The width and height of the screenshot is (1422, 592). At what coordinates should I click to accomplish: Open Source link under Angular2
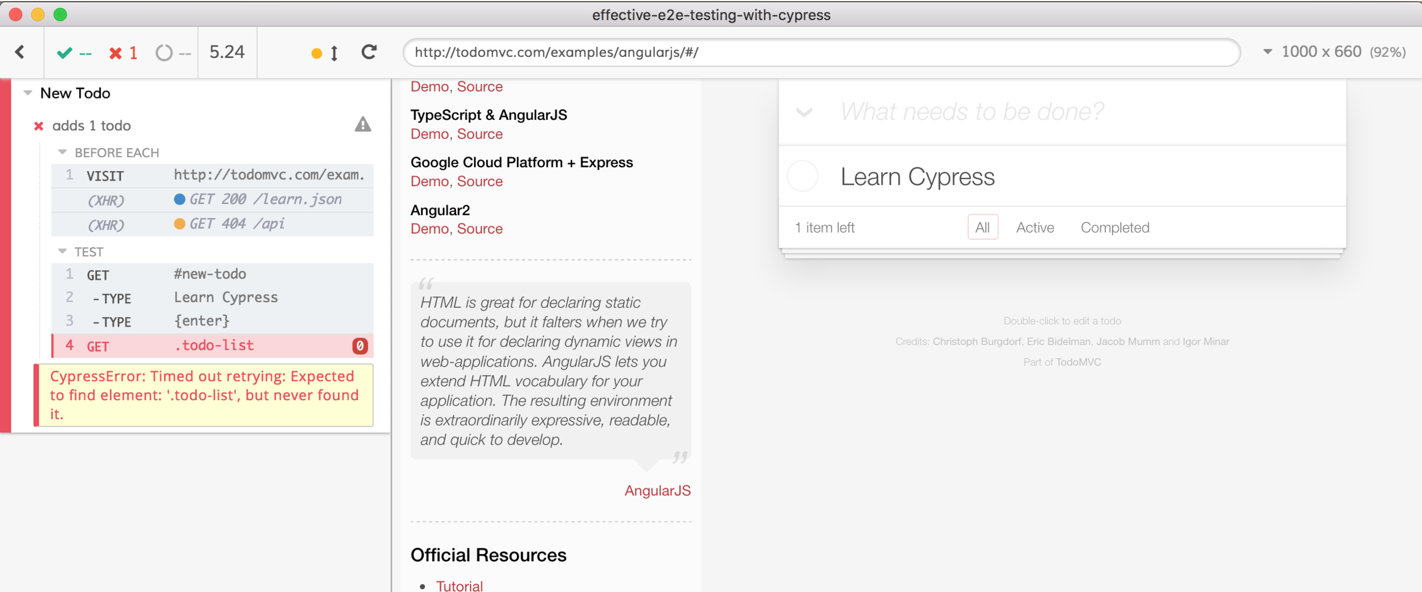point(480,229)
